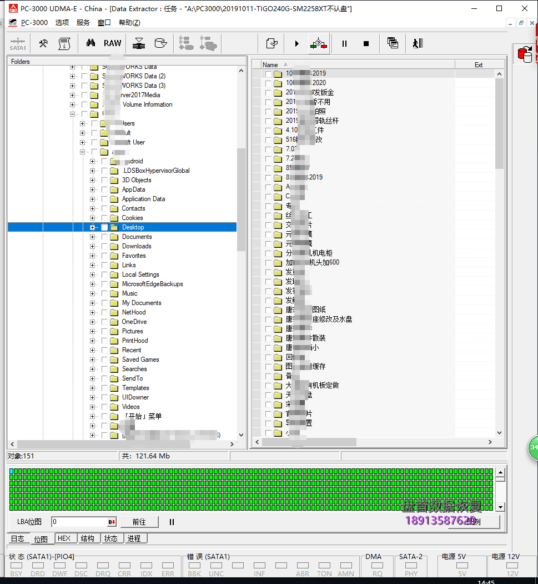Expand the Local Settings tree node
This screenshot has width=538, height=584.
(92, 274)
